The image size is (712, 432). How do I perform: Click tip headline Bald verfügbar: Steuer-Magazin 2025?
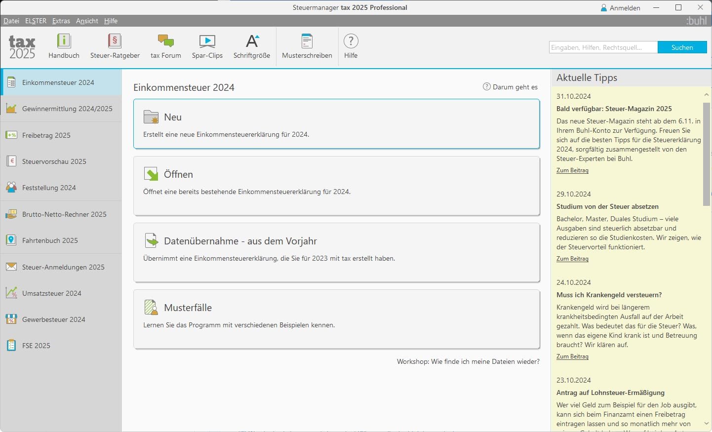coord(614,109)
